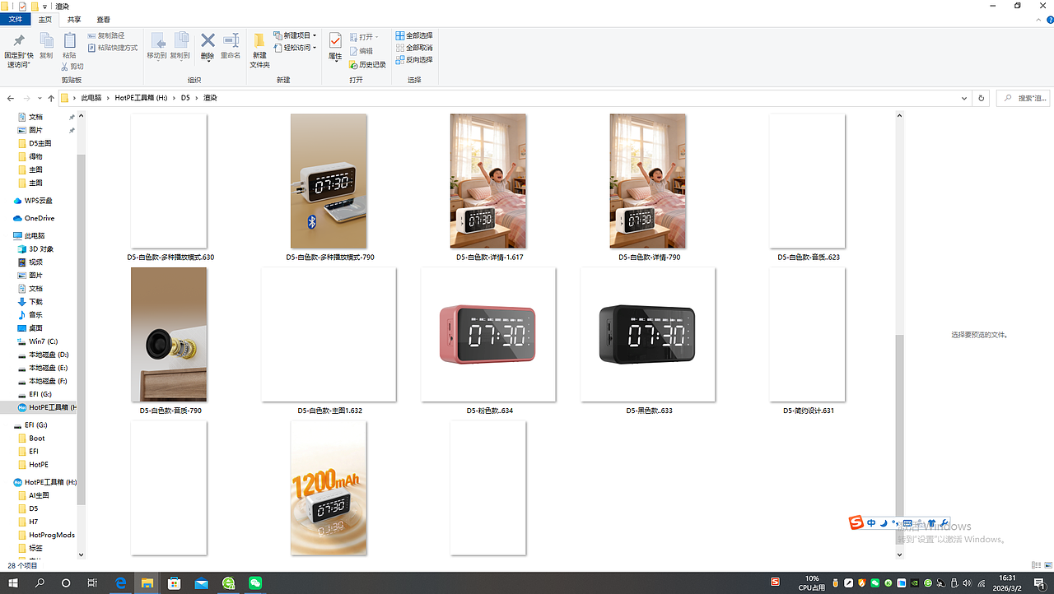Viewport: 1054px width, 594px height.
Task: Expand the address bar history dropdown
Action: pos(964,98)
